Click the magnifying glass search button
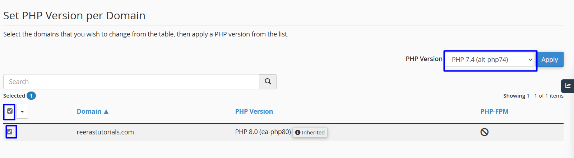 click(x=268, y=82)
